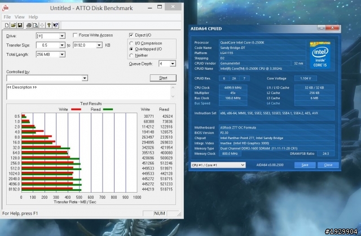Click the Memory Clock value 800.0 MHz
The image size is (361, 236).
click(230, 154)
